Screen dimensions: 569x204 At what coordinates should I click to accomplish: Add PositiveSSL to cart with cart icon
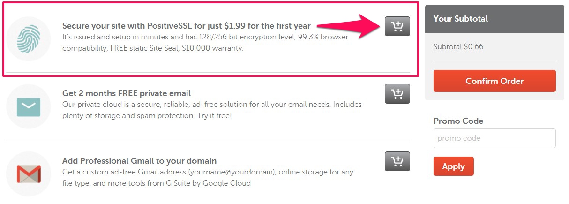click(397, 26)
